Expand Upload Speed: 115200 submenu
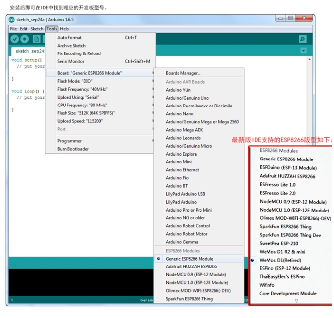The width and height of the screenshot is (334, 318). 100,121
